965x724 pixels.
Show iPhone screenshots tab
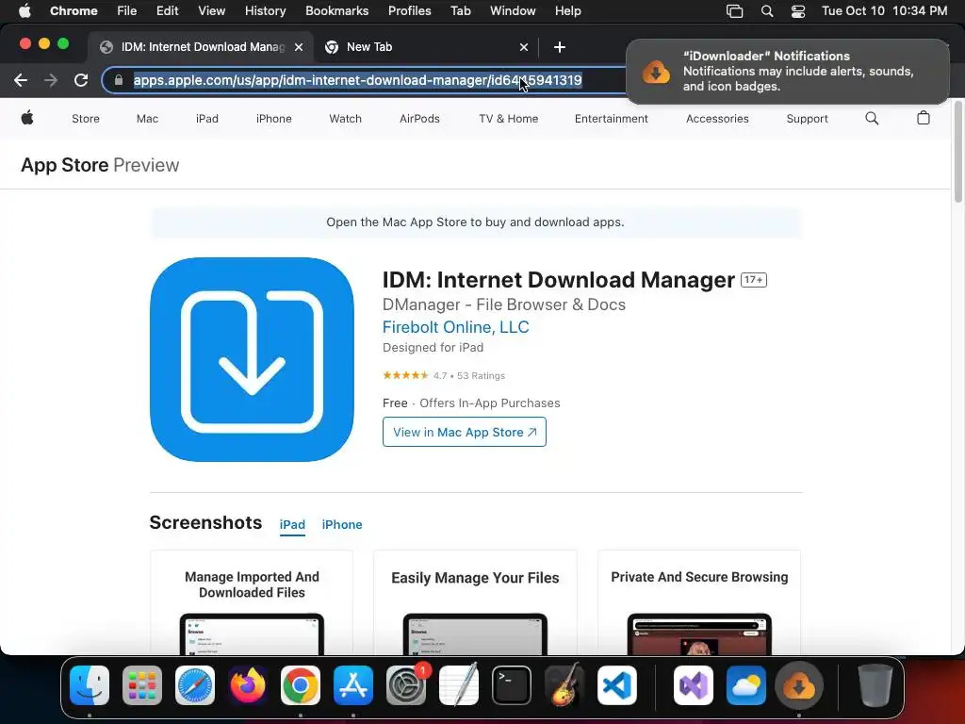[342, 524]
